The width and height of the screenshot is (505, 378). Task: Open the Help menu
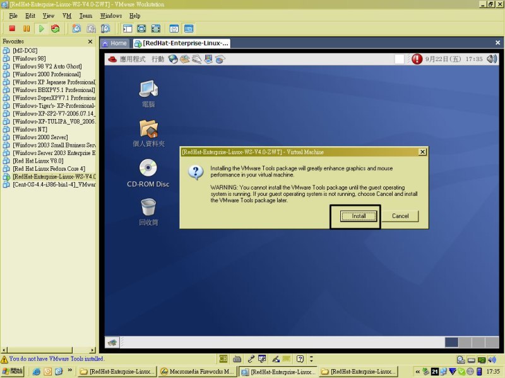tap(135, 16)
